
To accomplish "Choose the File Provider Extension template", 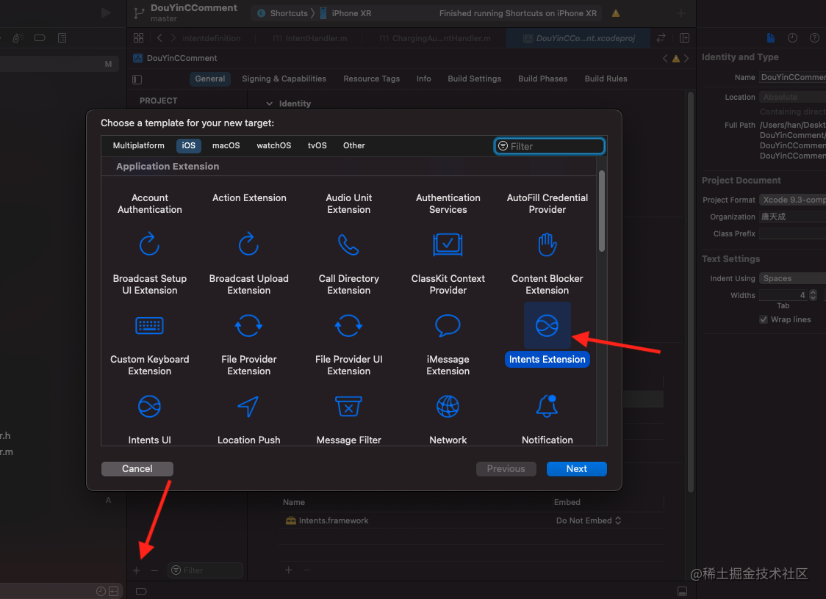I will [248, 343].
